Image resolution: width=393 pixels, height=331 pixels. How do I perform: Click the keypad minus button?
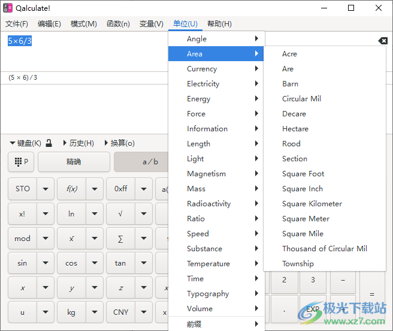tap(343, 282)
